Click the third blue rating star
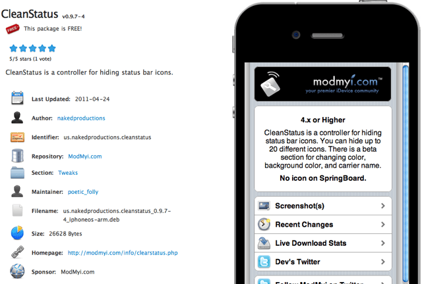 click(32, 48)
